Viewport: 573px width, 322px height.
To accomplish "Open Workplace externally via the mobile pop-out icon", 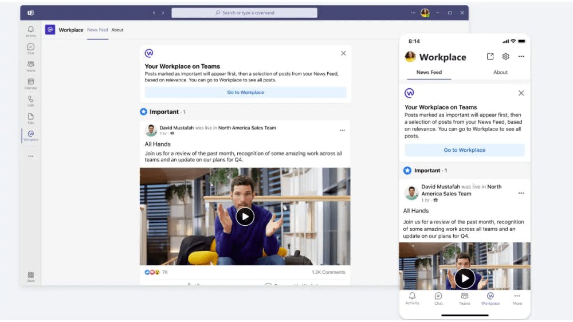I will pyautogui.click(x=490, y=57).
